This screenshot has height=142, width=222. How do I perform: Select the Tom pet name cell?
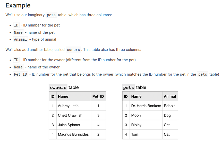pyautogui.click(x=135, y=134)
